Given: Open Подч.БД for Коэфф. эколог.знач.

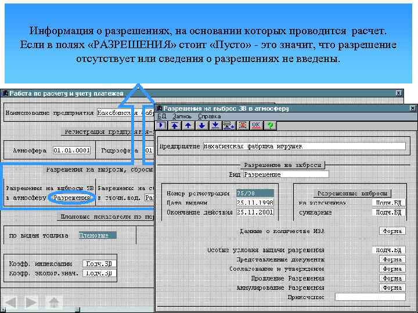Looking at the screenshot, I should 99,273.
